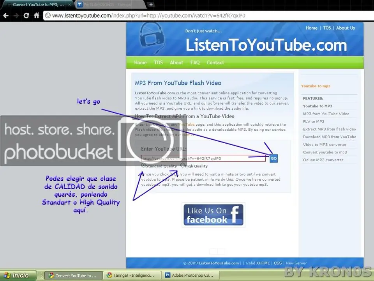Click the MP3 From YouTube Flash Video heading
The height and width of the screenshot is (281, 374).
(178, 83)
